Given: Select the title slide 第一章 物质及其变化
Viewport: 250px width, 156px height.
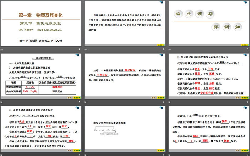Looking at the screenshot, I should pos(40,23).
